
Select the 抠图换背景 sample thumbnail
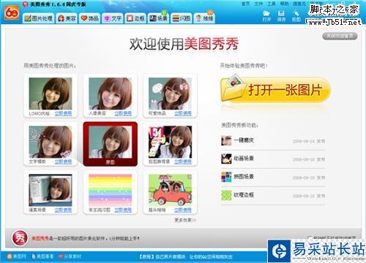tap(170, 142)
